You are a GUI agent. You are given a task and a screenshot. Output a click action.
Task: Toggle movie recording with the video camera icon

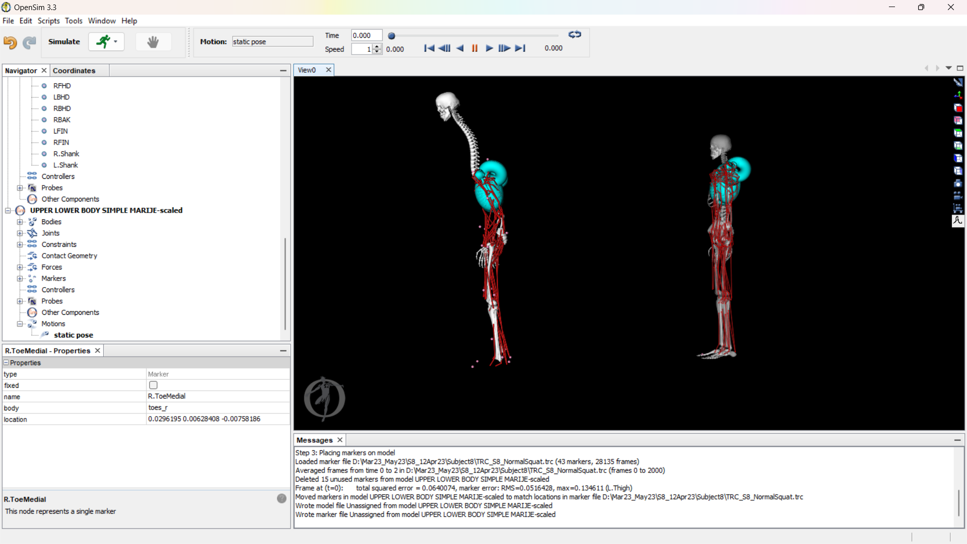tap(958, 195)
